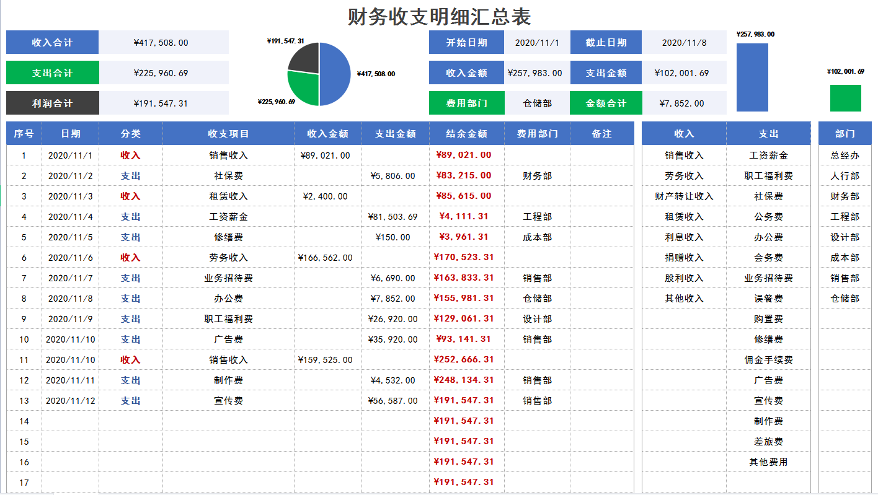The width and height of the screenshot is (878, 495).
Task: Click the 开始日期 label
Action: tap(466, 43)
